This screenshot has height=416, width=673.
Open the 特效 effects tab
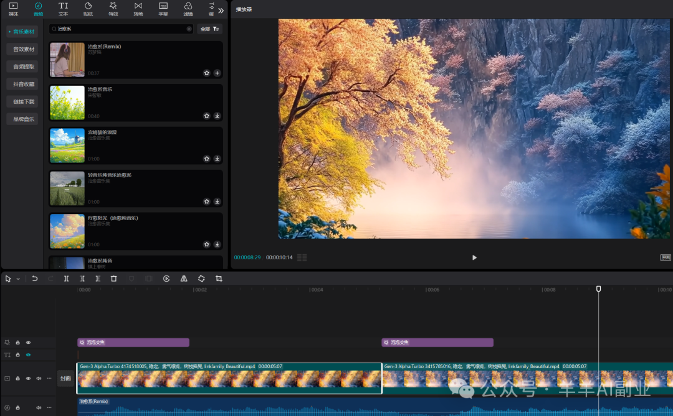coord(113,9)
